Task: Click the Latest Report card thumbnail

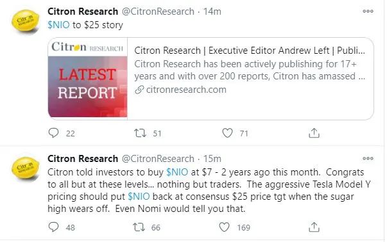Action: [x=88, y=78]
